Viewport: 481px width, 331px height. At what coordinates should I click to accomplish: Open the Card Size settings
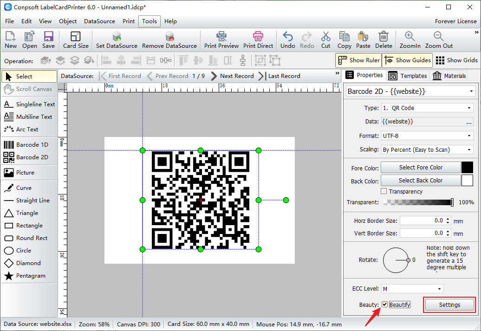coord(76,40)
